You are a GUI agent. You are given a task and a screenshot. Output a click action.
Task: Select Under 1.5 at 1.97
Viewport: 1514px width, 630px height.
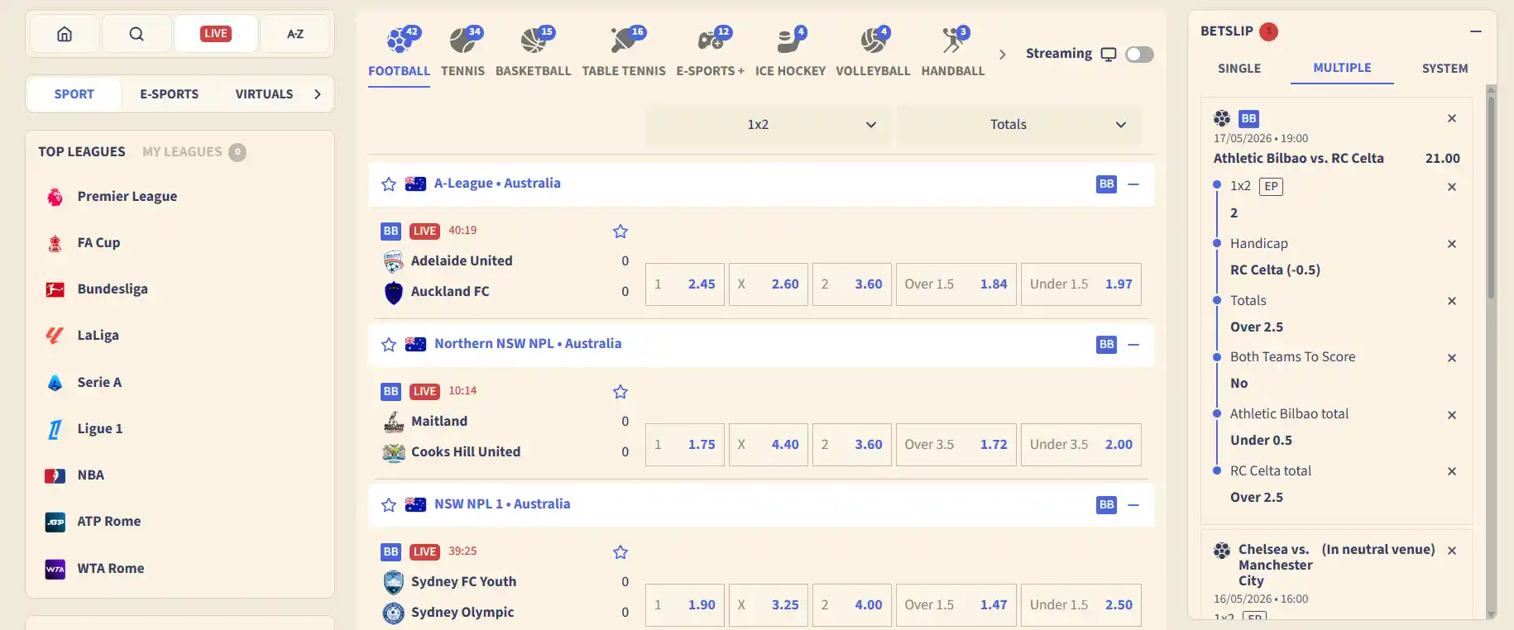click(1081, 284)
